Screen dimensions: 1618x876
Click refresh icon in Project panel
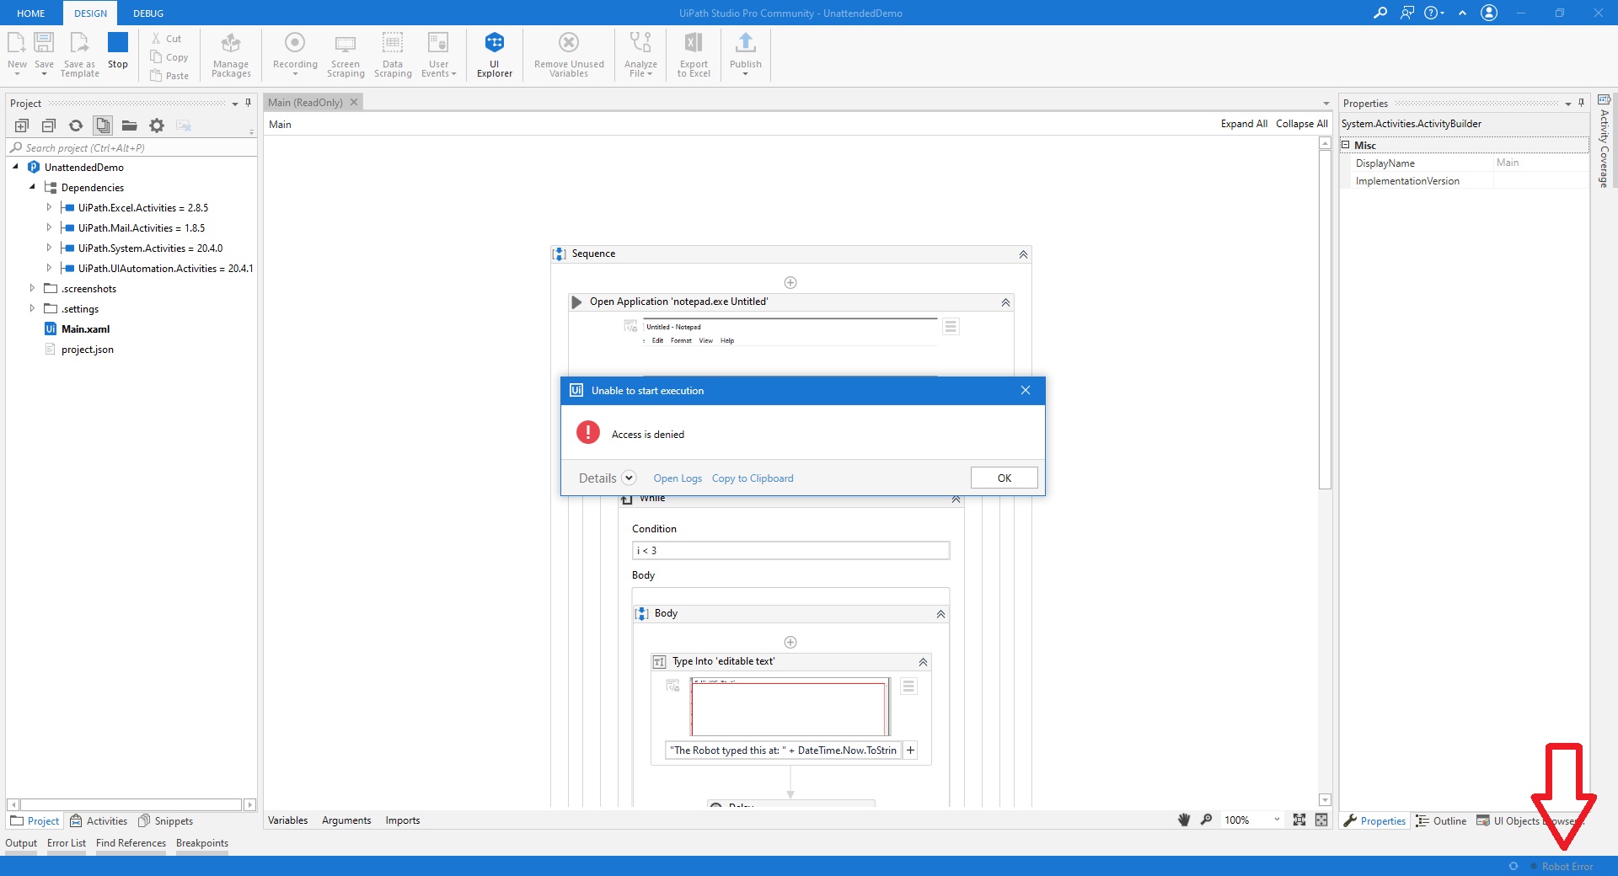(76, 126)
